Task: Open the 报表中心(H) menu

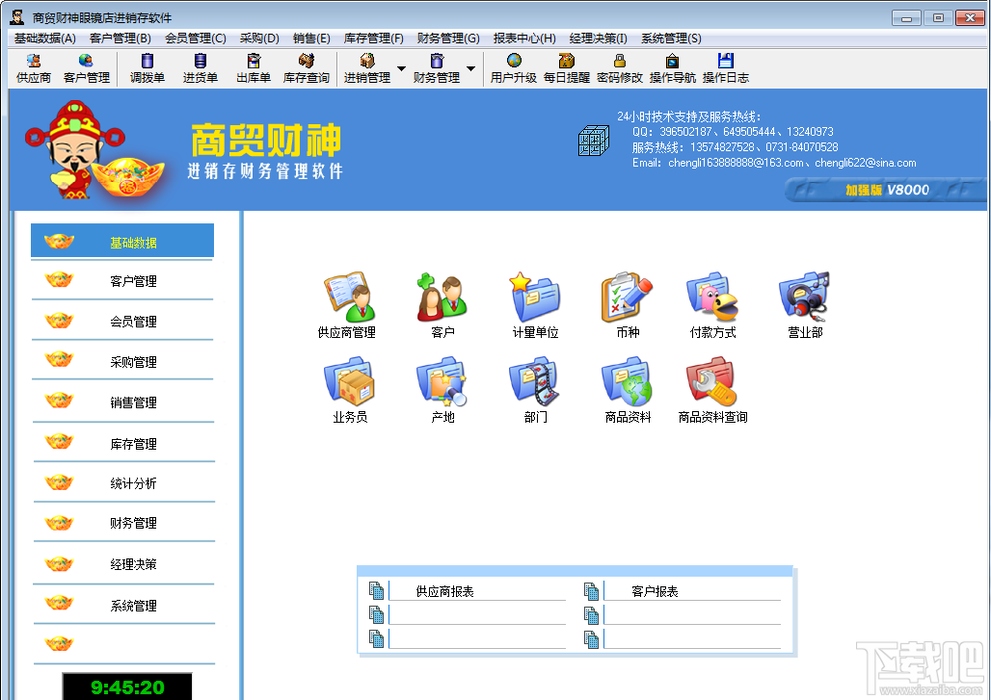Action: [x=524, y=39]
